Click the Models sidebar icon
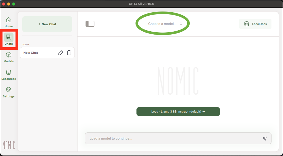This screenshot has width=283, height=156. click(x=8, y=57)
